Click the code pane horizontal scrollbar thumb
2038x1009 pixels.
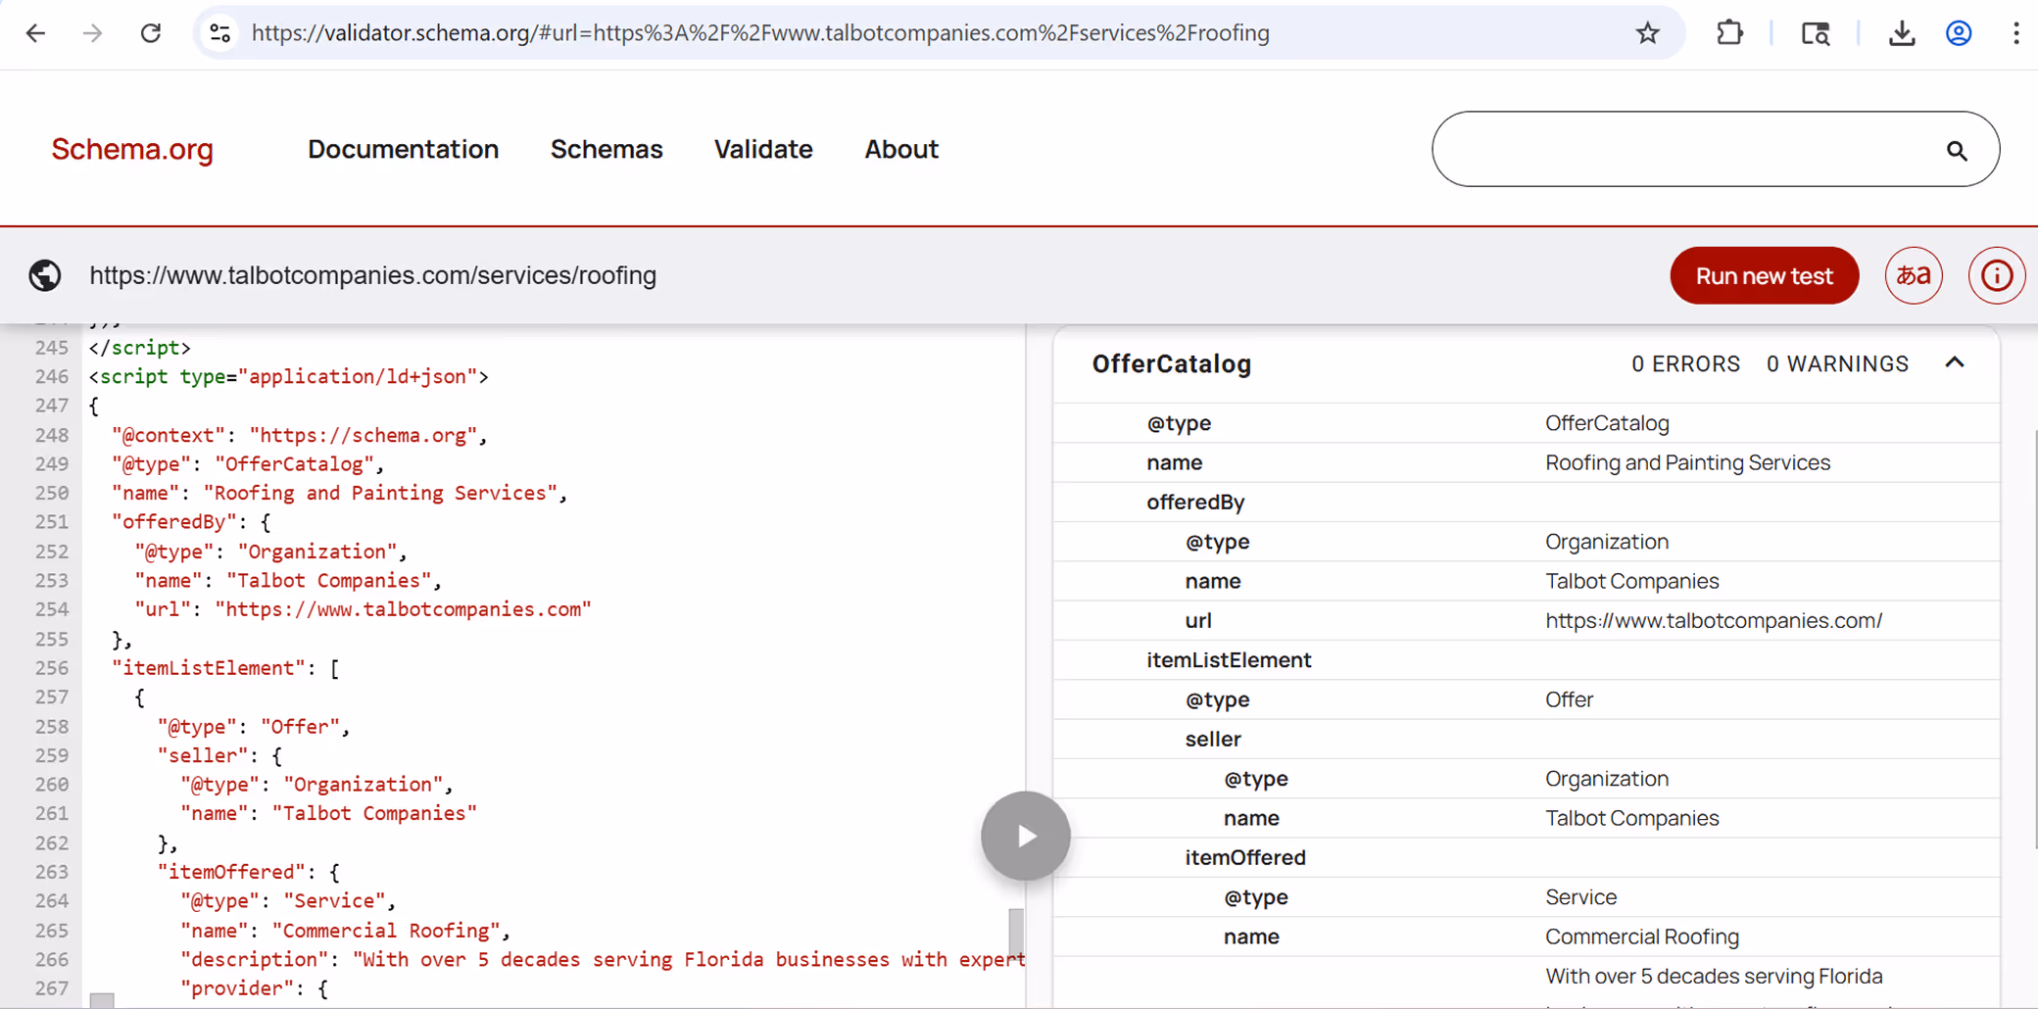coord(102,1001)
